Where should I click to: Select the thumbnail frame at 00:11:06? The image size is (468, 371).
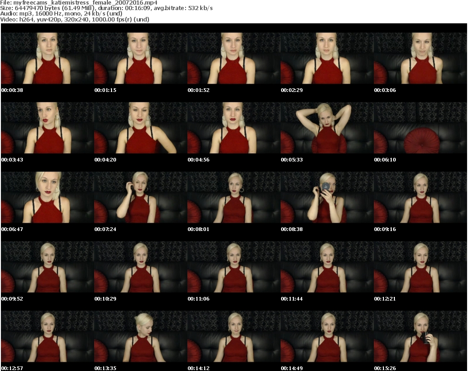point(234,267)
